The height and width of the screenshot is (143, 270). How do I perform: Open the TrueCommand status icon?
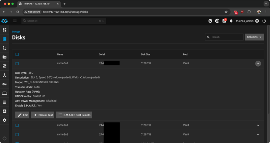pos(217,21)
